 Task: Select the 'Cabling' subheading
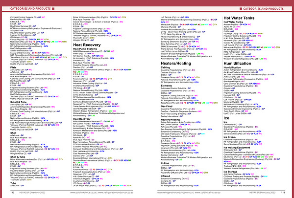pos(166,67)
